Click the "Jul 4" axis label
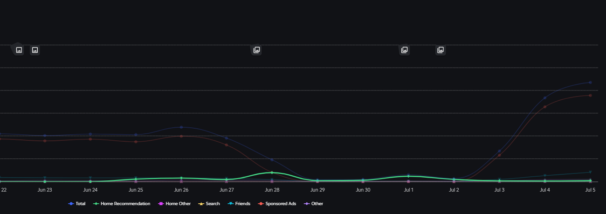Screen dimensions: 606x214 pos(544,190)
